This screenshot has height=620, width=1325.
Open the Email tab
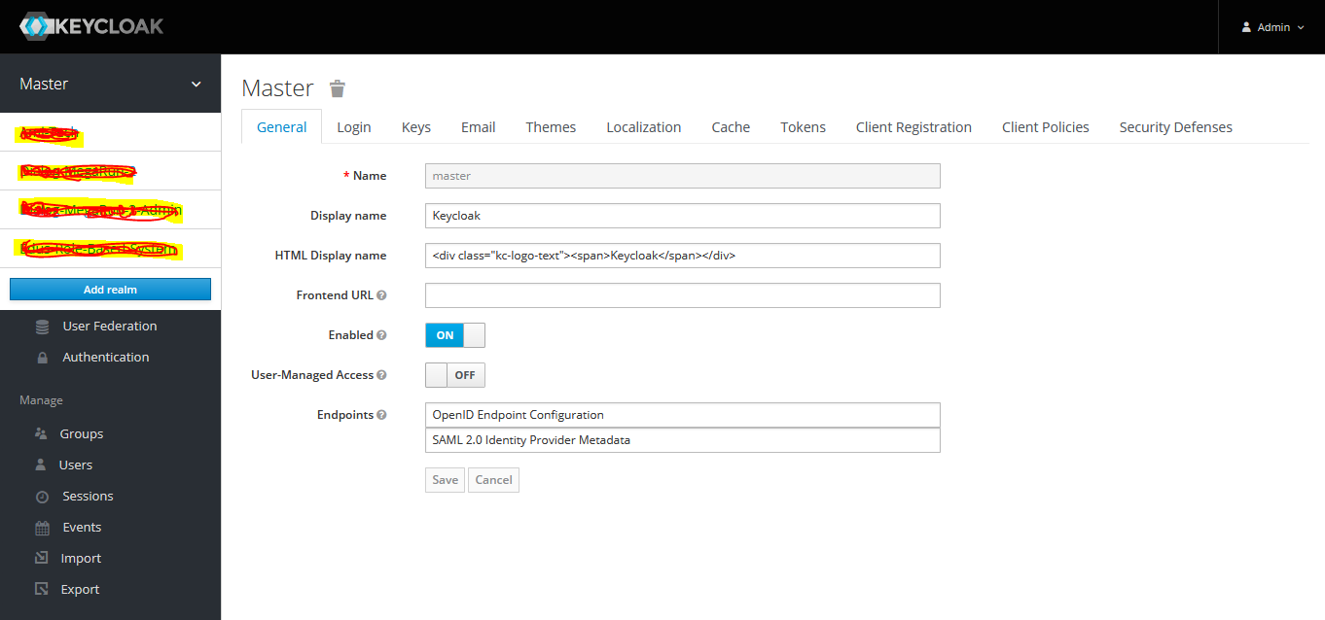coord(478,126)
